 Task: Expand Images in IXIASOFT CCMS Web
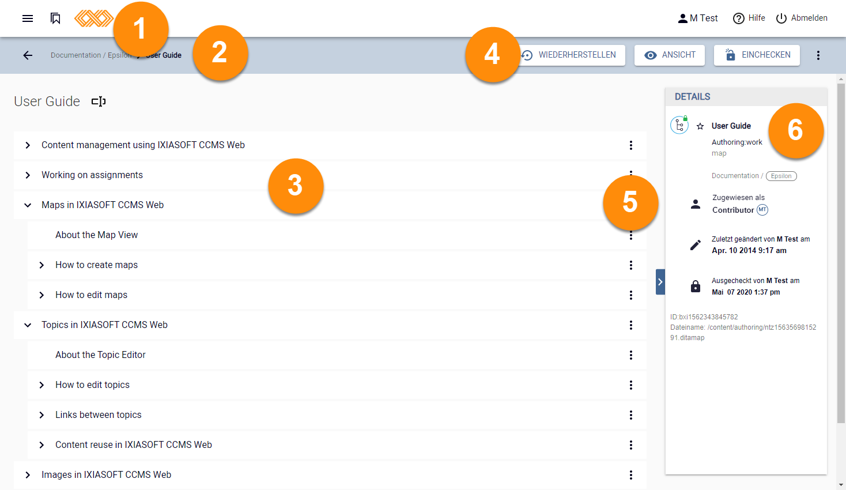coord(28,475)
